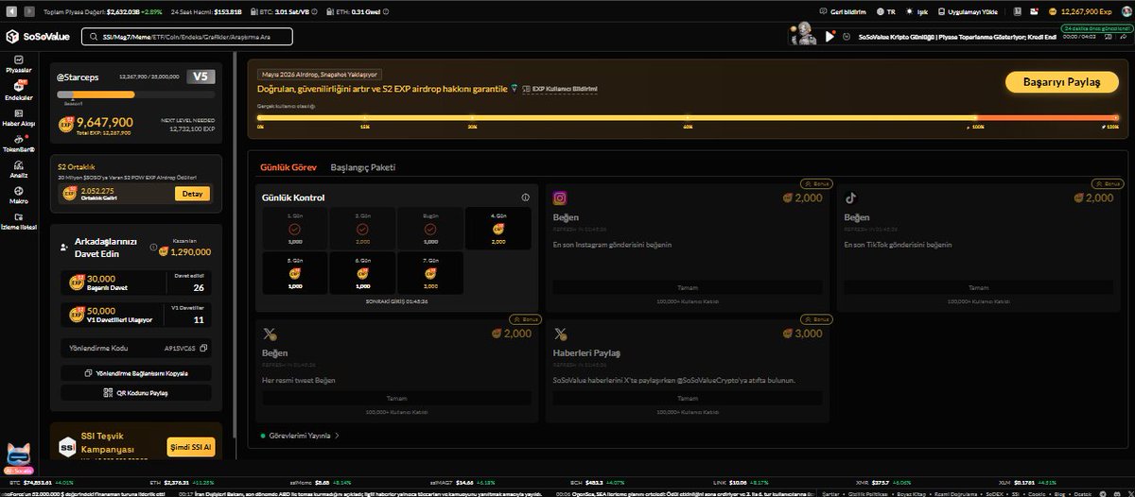Click Başarıyı Paylaş button

tap(1062, 82)
